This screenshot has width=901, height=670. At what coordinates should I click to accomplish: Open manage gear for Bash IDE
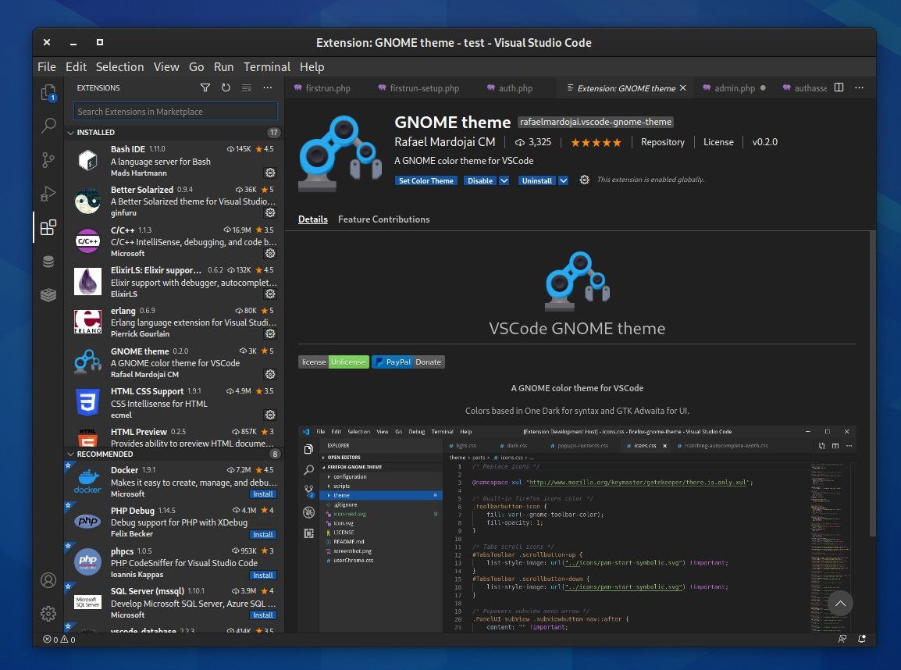(x=270, y=173)
